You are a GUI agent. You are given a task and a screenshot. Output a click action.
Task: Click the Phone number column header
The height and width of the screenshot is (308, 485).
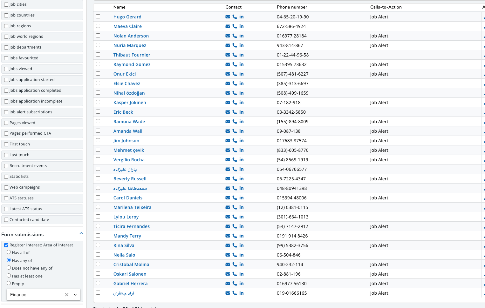292,7
